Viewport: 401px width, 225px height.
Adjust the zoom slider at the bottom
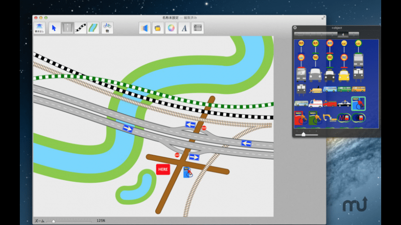(53, 221)
